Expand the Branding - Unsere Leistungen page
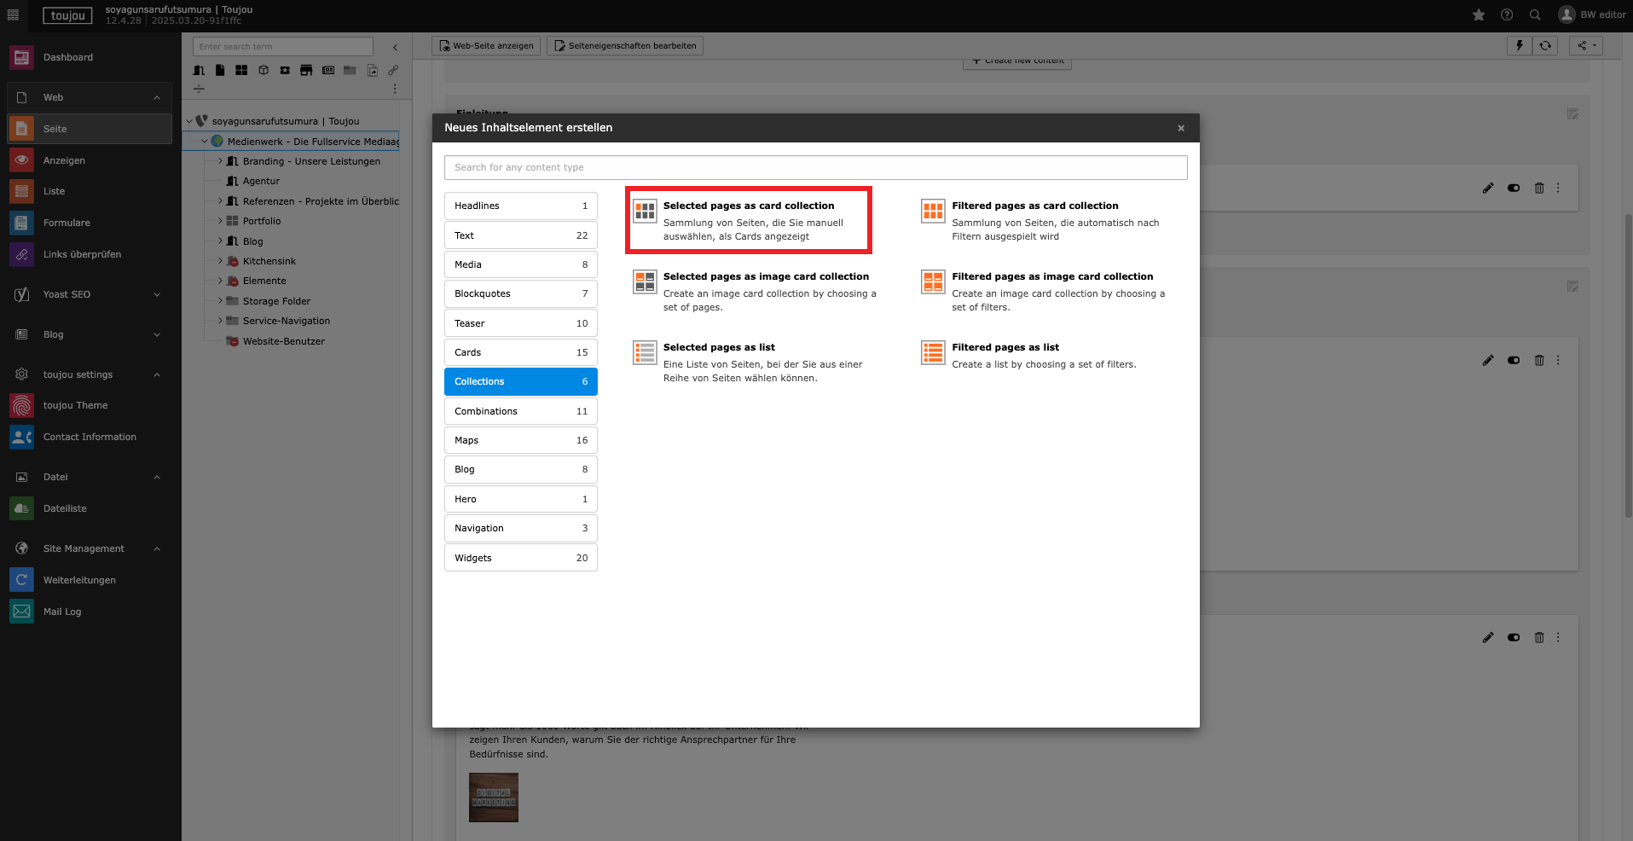The image size is (1633, 841). coord(220,161)
